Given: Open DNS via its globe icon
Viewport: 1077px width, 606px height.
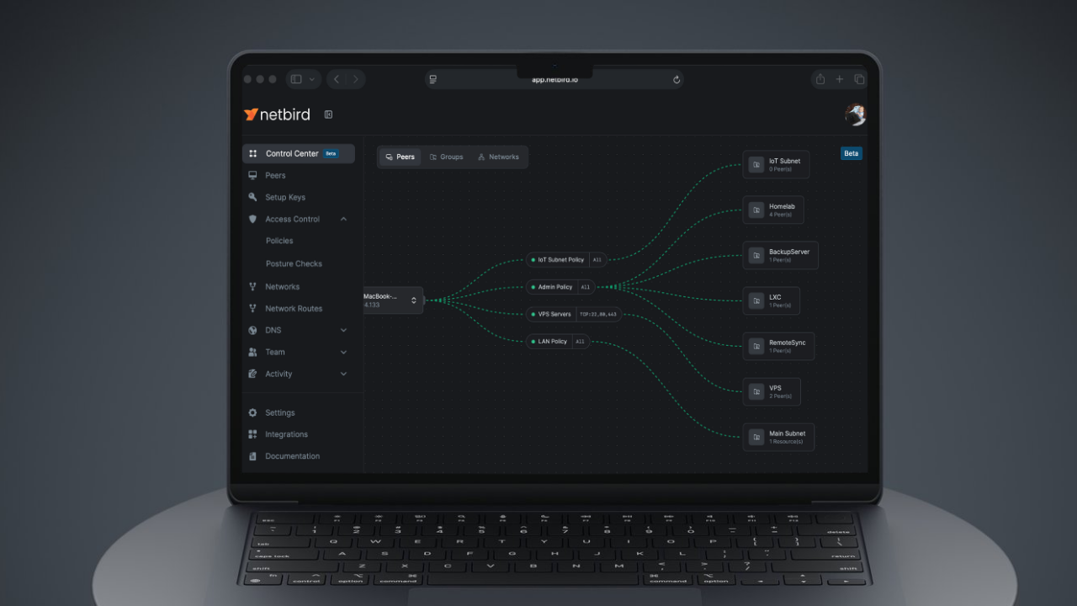Looking at the screenshot, I should pyautogui.click(x=253, y=330).
